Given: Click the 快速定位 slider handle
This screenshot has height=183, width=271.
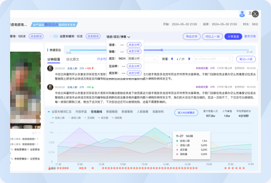Looking at the screenshot, I should click(162, 50).
